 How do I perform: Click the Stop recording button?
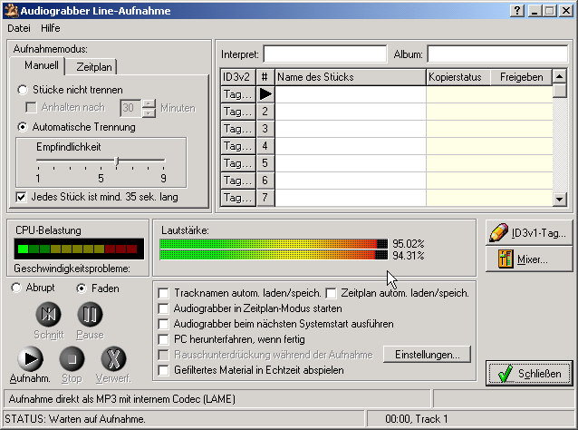coord(72,358)
